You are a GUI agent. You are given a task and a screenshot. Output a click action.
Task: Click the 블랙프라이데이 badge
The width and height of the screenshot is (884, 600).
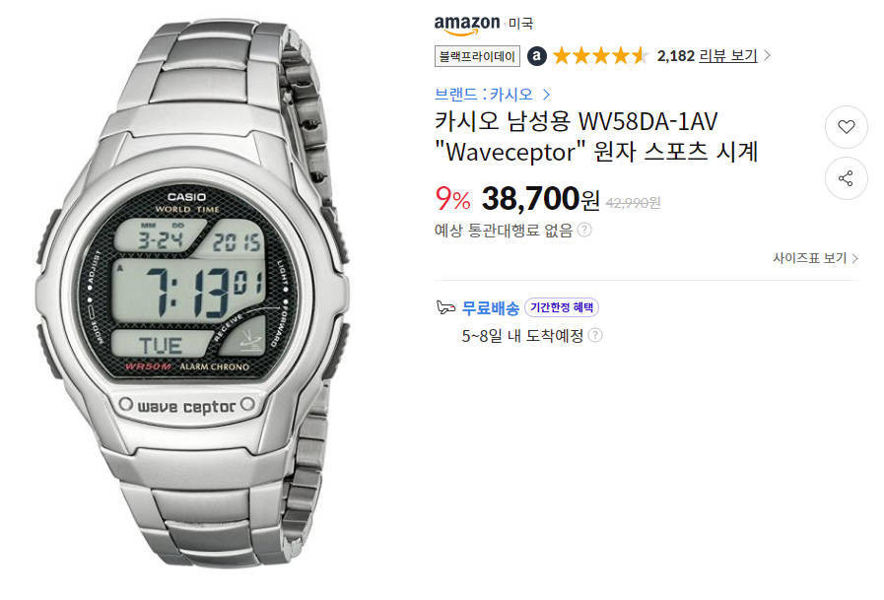(x=477, y=56)
